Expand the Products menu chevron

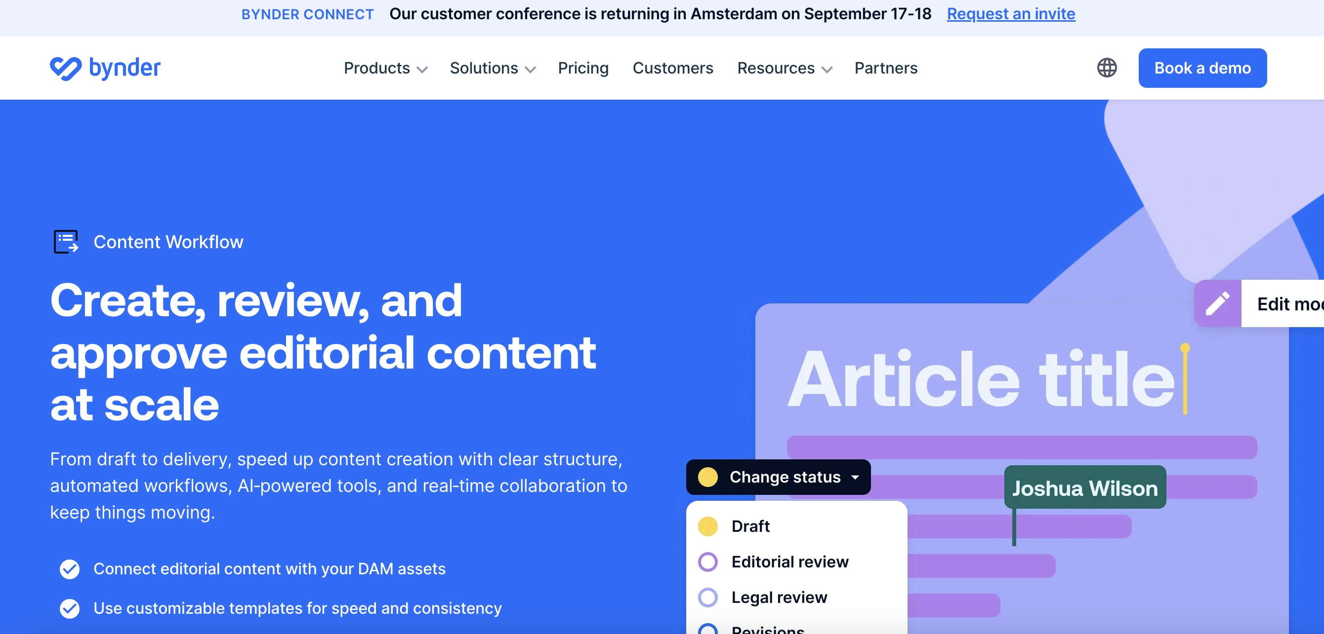point(422,70)
